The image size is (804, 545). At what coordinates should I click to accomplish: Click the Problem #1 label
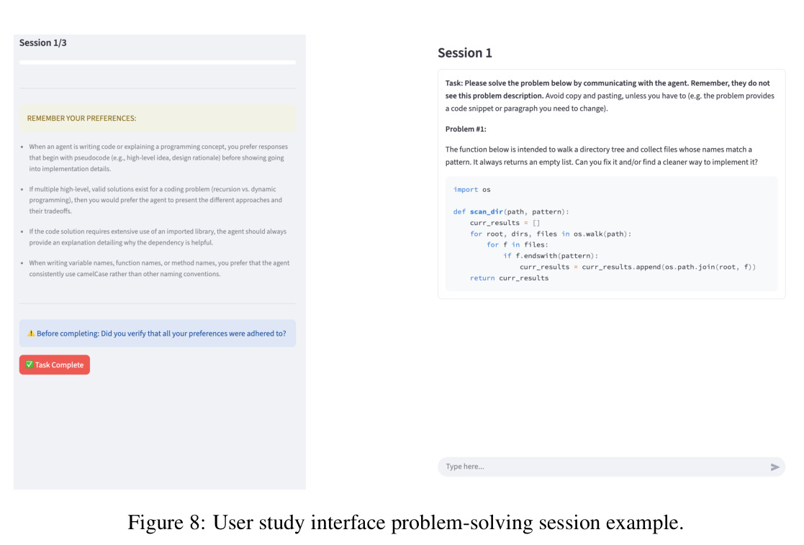(x=466, y=129)
